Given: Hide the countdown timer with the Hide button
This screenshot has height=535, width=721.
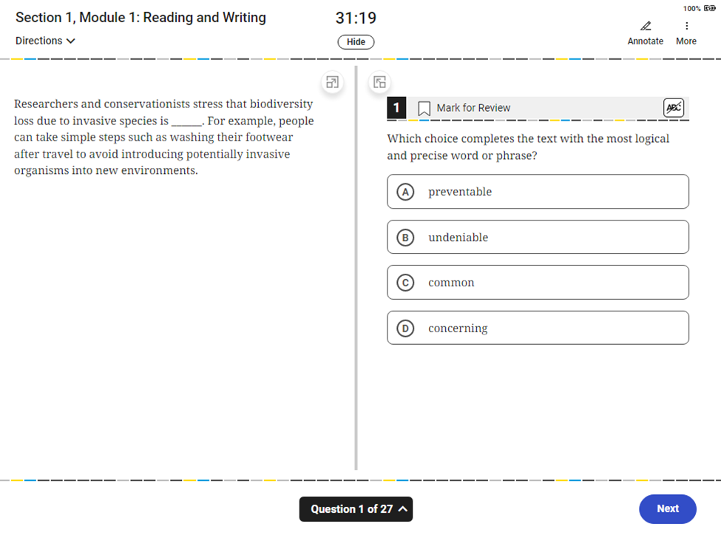Looking at the screenshot, I should (x=356, y=41).
